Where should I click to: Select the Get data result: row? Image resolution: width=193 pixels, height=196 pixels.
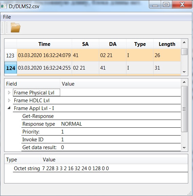click(x=101, y=147)
